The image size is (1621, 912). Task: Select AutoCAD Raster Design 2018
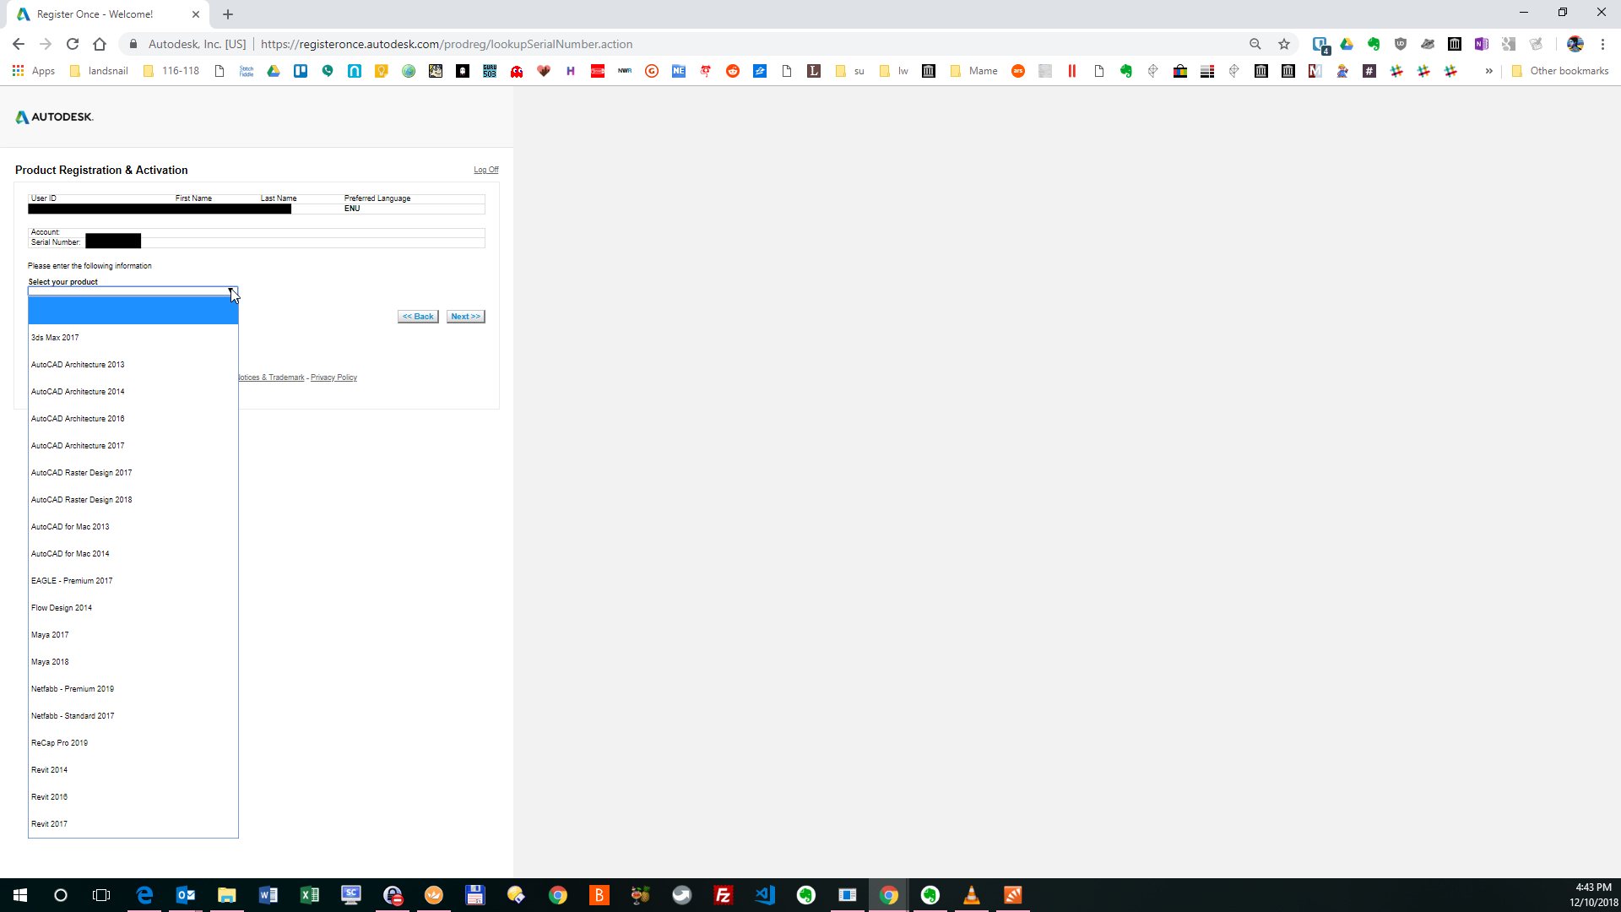133,500
